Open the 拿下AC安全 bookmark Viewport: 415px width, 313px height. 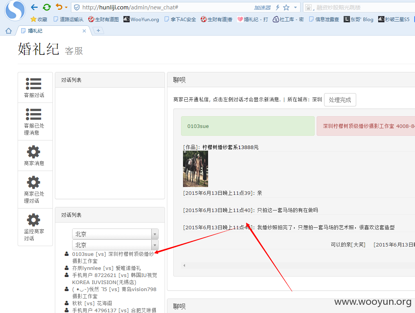[180, 19]
